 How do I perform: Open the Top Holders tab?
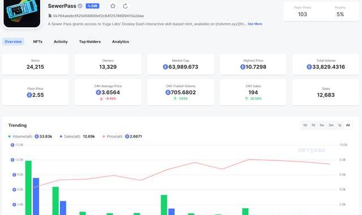90,41
